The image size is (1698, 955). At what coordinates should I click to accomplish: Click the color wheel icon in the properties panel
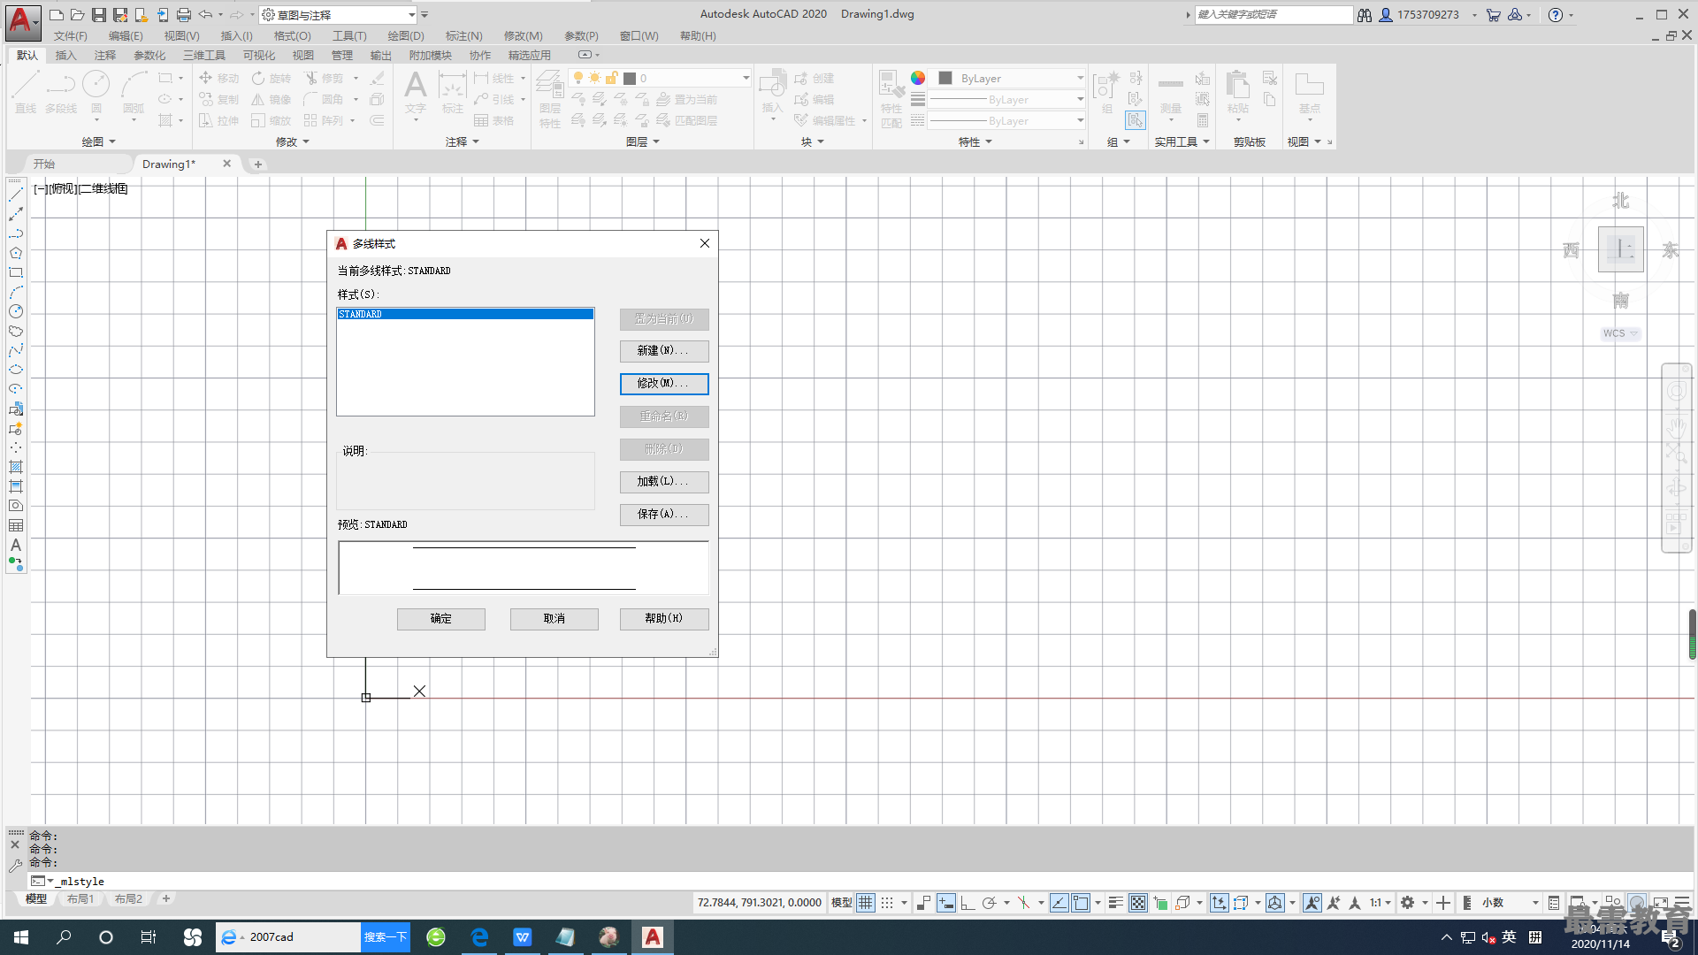(918, 78)
